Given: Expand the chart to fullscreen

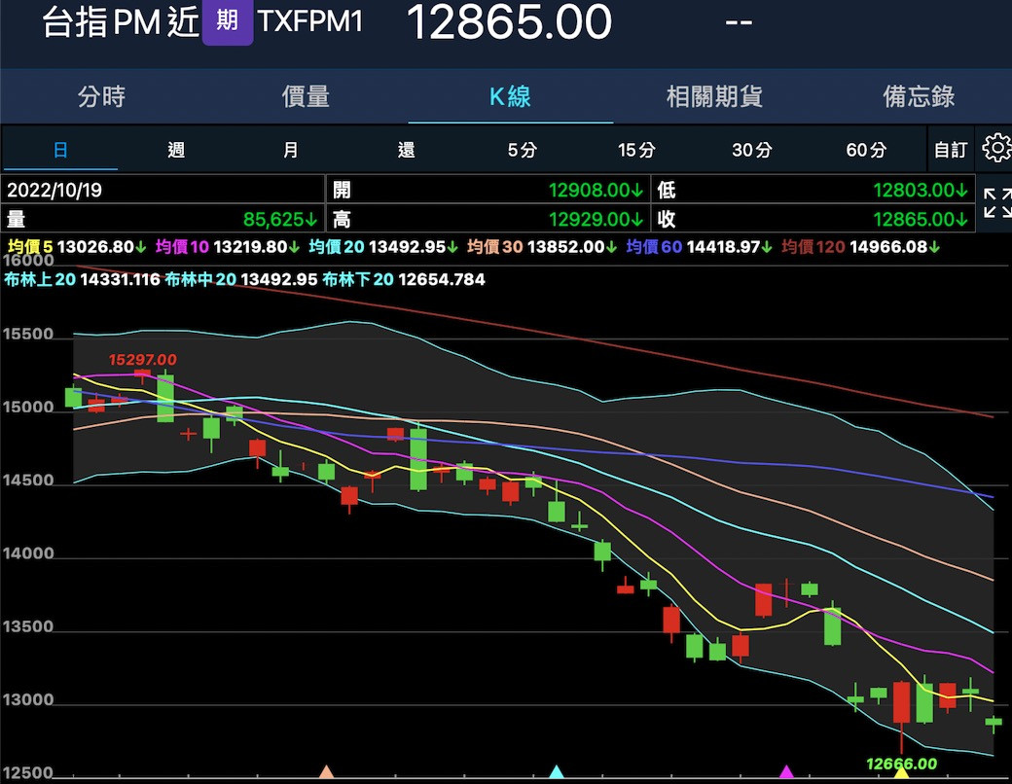Looking at the screenshot, I should pyautogui.click(x=996, y=203).
